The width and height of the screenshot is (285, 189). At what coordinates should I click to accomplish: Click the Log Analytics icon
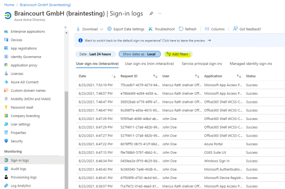(x=6, y=186)
